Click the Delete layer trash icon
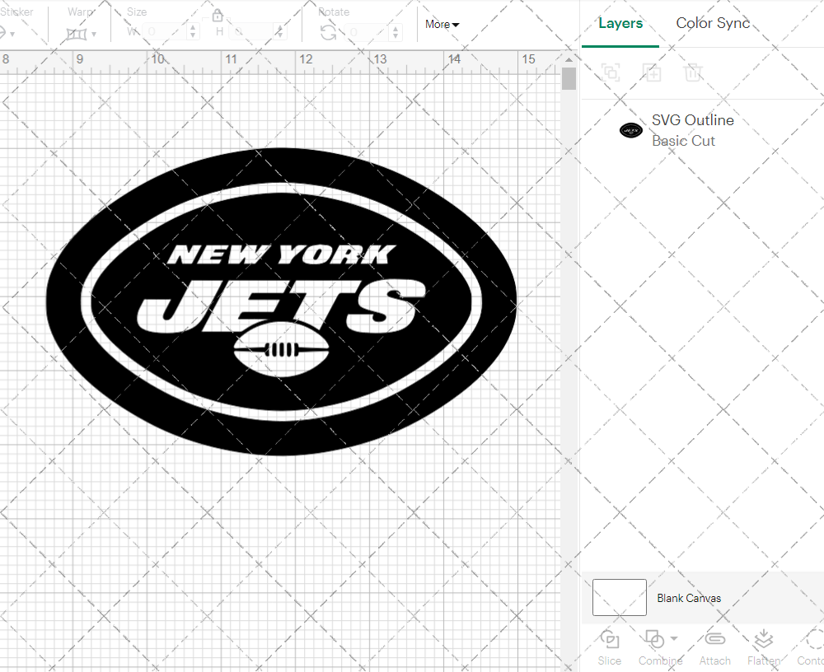This screenshot has height=672, width=824. 693,72
